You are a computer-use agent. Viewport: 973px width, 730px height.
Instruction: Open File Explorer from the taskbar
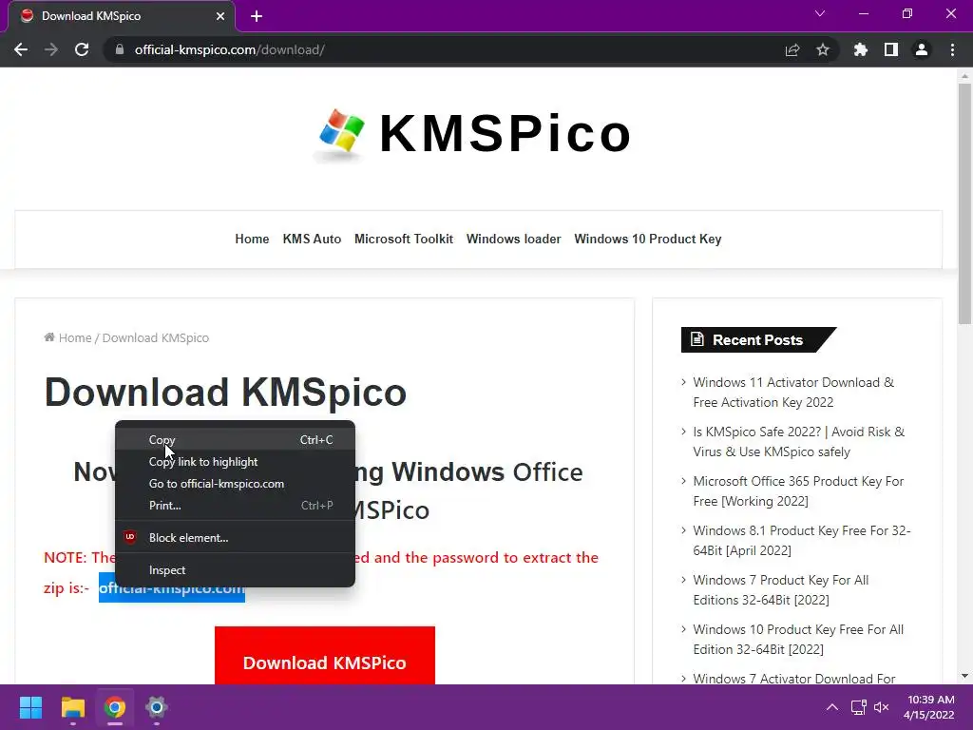72,707
